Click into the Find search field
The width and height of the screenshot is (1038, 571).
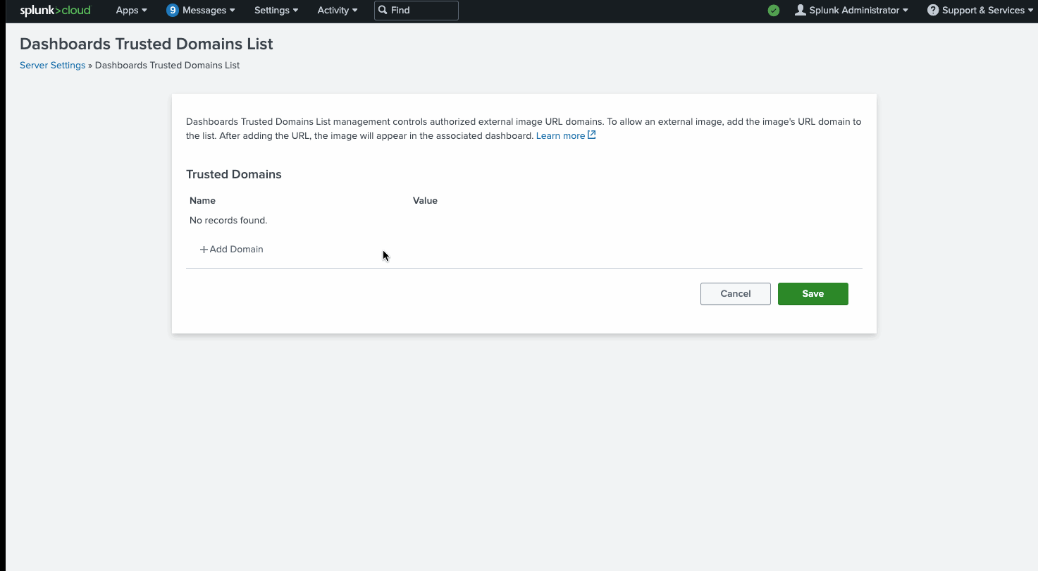pyautogui.click(x=423, y=11)
